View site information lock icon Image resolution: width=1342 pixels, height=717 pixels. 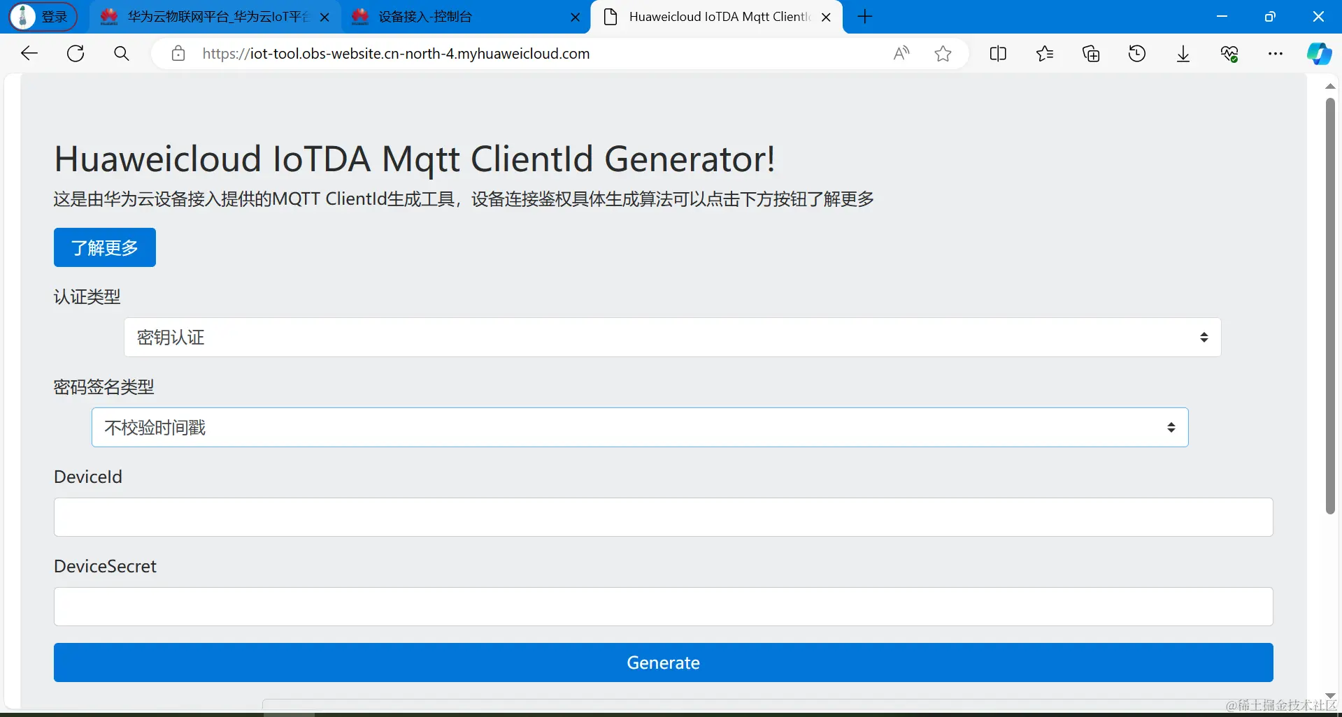(x=178, y=53)
